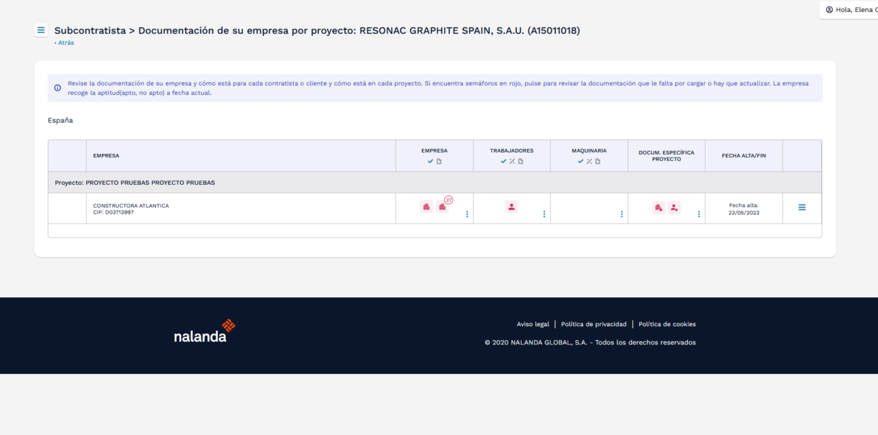This screenshot has width=878, height=435.
Task: Click the Docum. Específica Proyecto header text
Action: (667, 155)
